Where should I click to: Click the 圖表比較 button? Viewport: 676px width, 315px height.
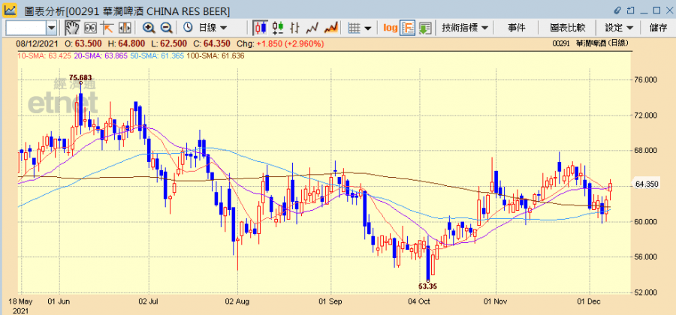point(568,28)
